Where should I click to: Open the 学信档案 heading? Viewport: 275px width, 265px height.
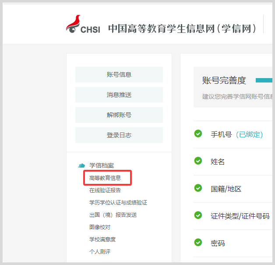coord(102,165)
